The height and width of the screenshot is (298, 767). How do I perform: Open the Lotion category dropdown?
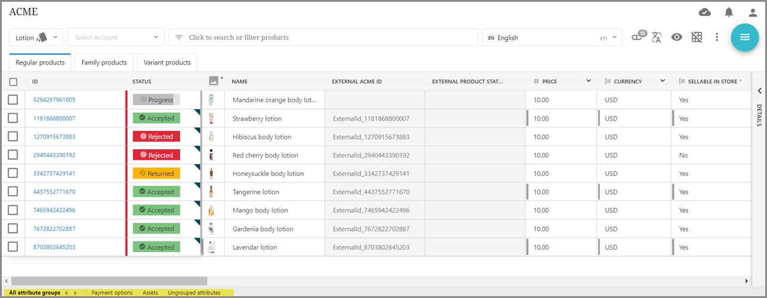tap(36, 37)
